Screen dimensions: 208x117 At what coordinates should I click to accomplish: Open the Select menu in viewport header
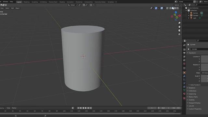pos(7,8)
